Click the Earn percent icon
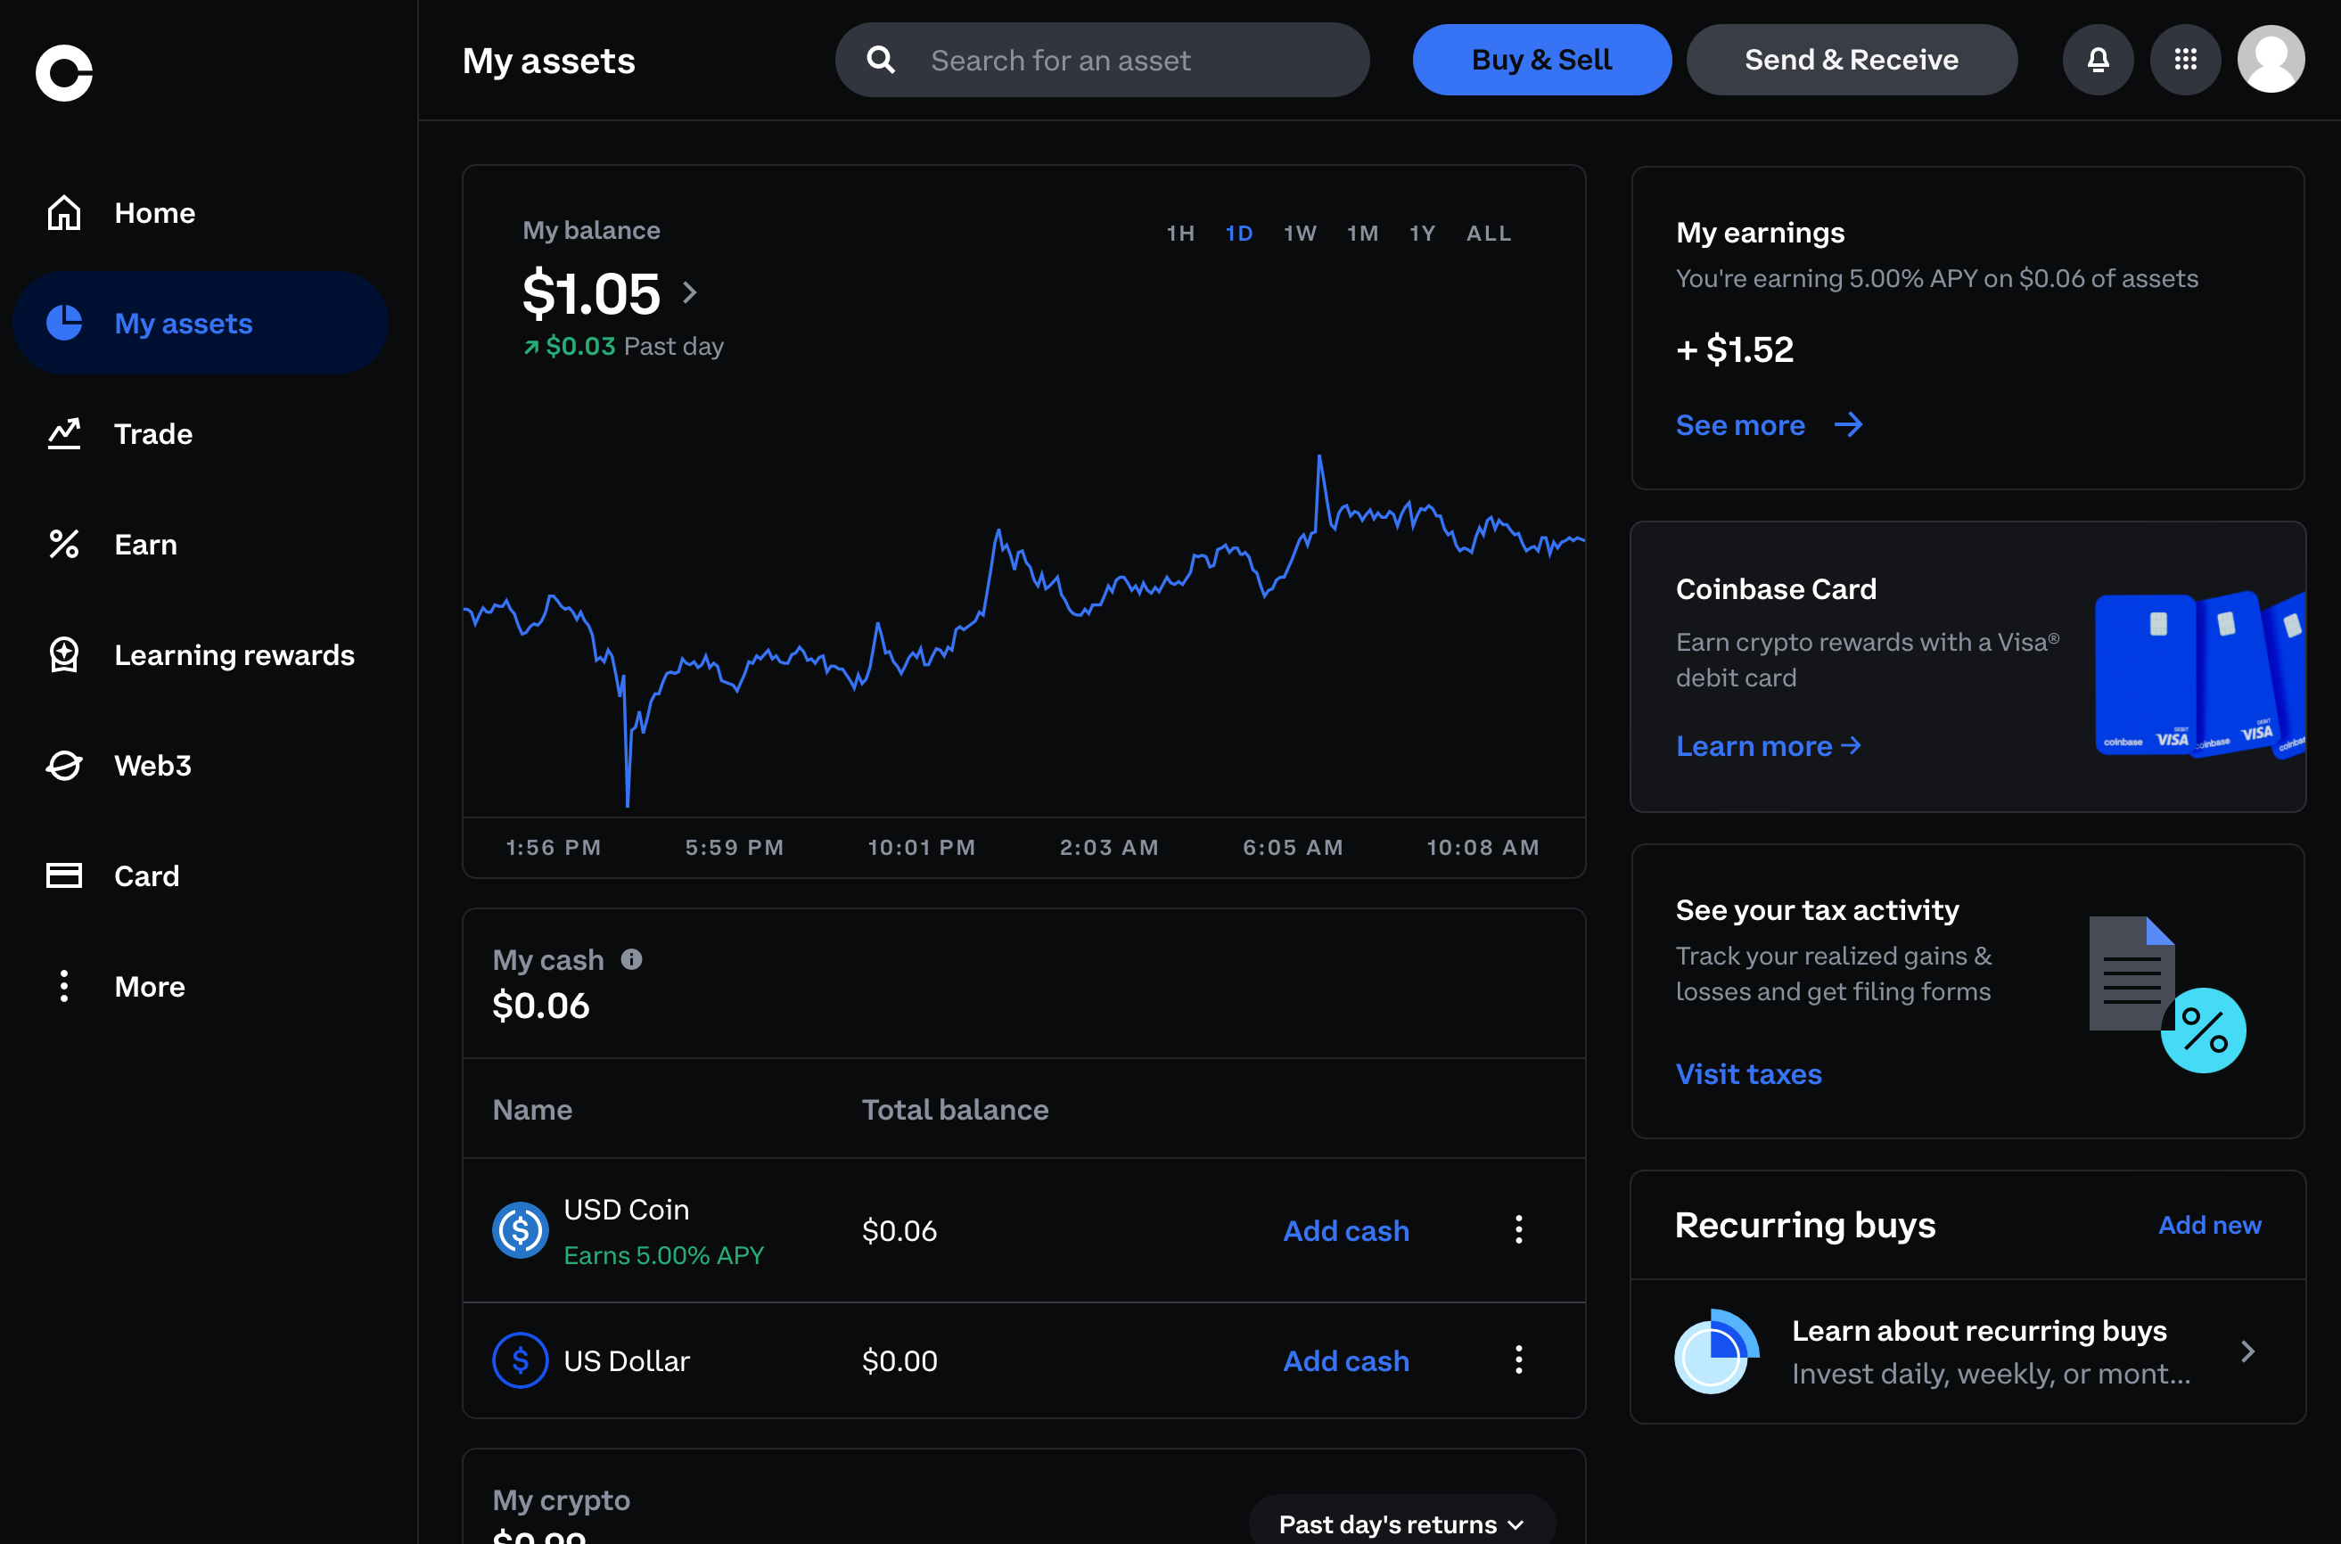Image resolution: width=2341 pixels, height=1544 pixels. pos(64,544)
